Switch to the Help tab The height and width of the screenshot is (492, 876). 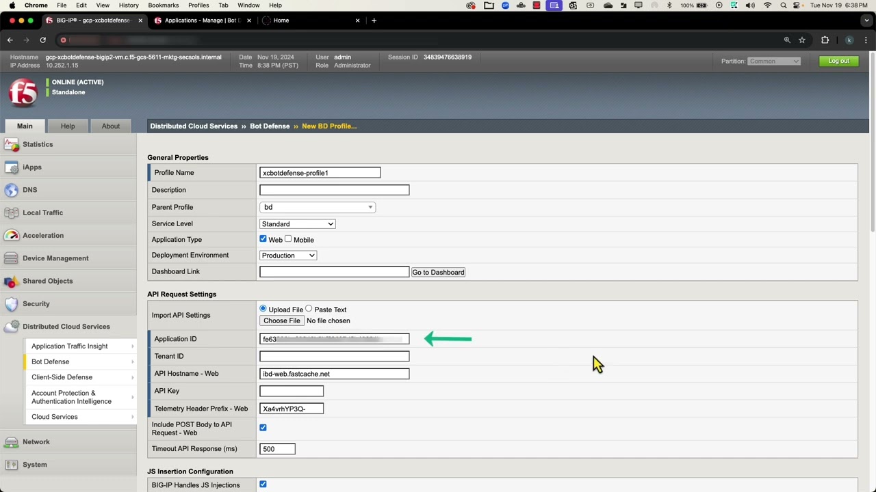coord(68,126)
